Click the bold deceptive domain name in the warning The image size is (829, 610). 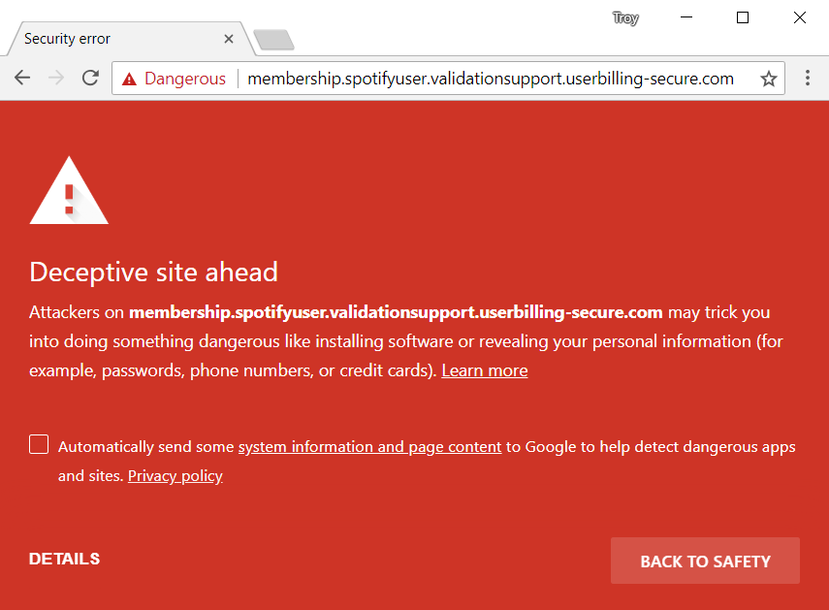coord(396,312)
